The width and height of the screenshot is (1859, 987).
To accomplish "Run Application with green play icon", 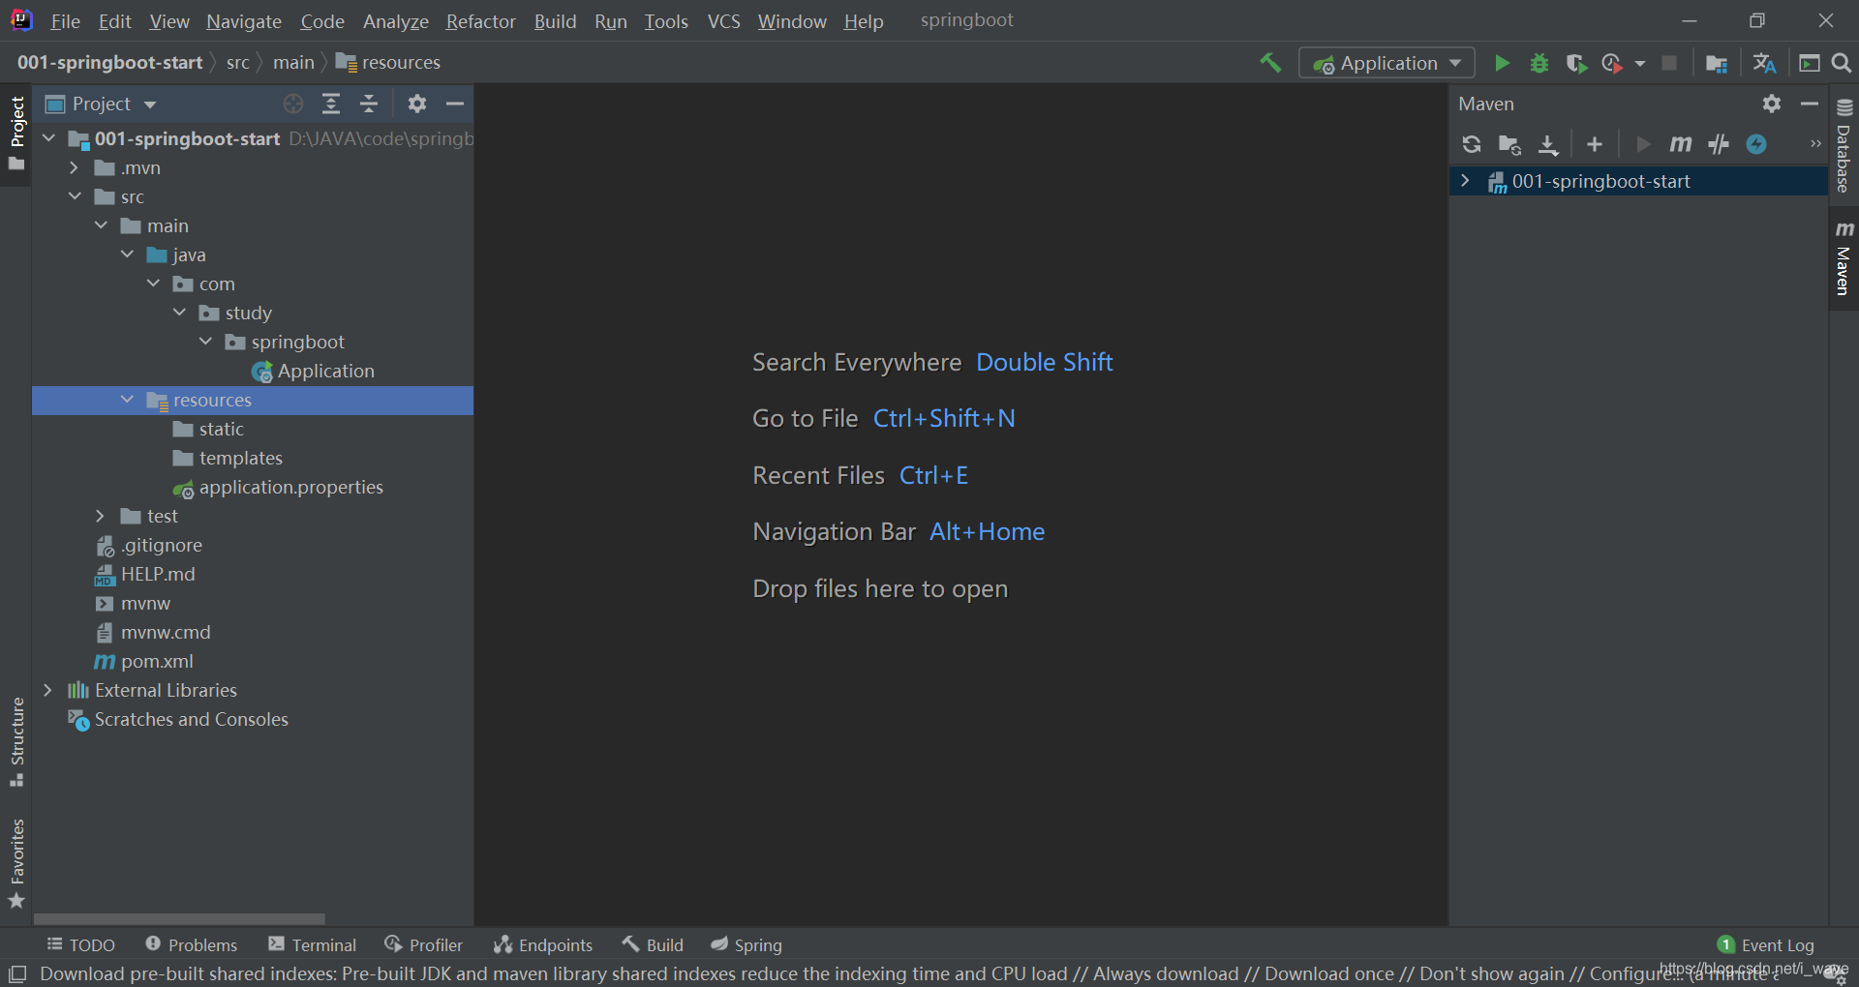I will [x=1502, y=63].
